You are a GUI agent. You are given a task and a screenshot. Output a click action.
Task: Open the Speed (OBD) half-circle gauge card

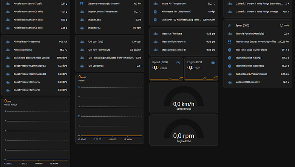183,98
